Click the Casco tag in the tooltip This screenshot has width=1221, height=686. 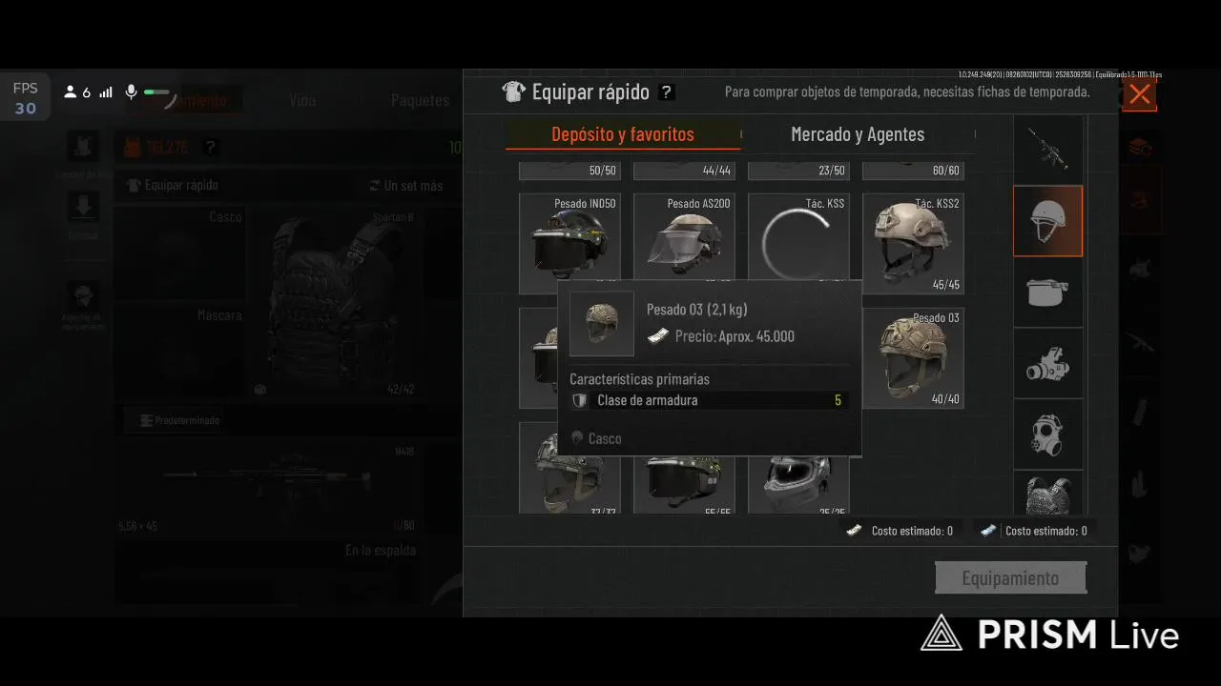[x=597, y=438]
